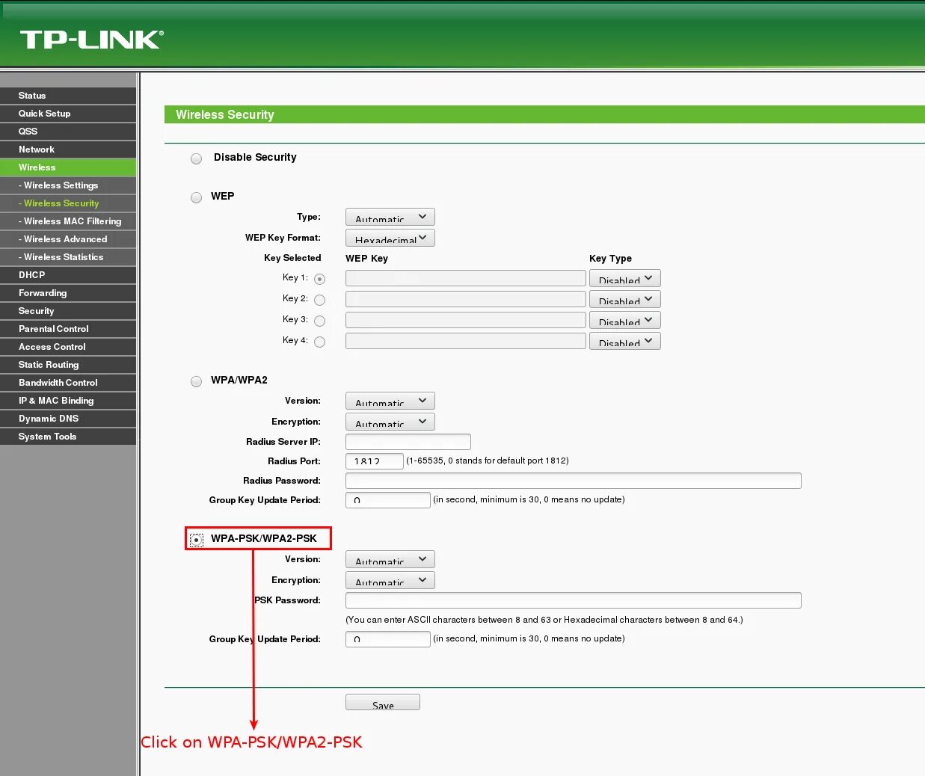Click the Radius Server IP field
The width and height of the screenshot is (925, 776).
pos(408,442)
